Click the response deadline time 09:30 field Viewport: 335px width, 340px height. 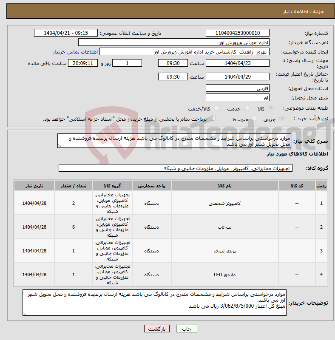coord(173,63)
